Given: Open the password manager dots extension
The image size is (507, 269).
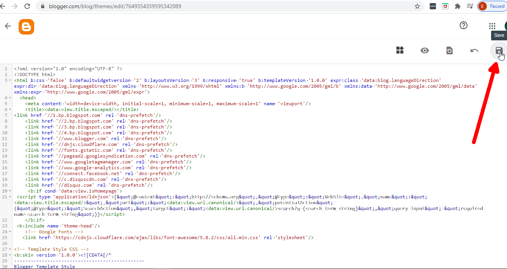Looking at the screenshot, I should pyautogui.click(x=432, y=6).
